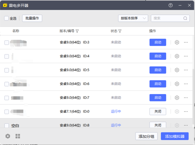The height and width of the screenshot is (145, 195).
Task: Click the 批量操作 batch operations button
Action: [x=32, y=18]
